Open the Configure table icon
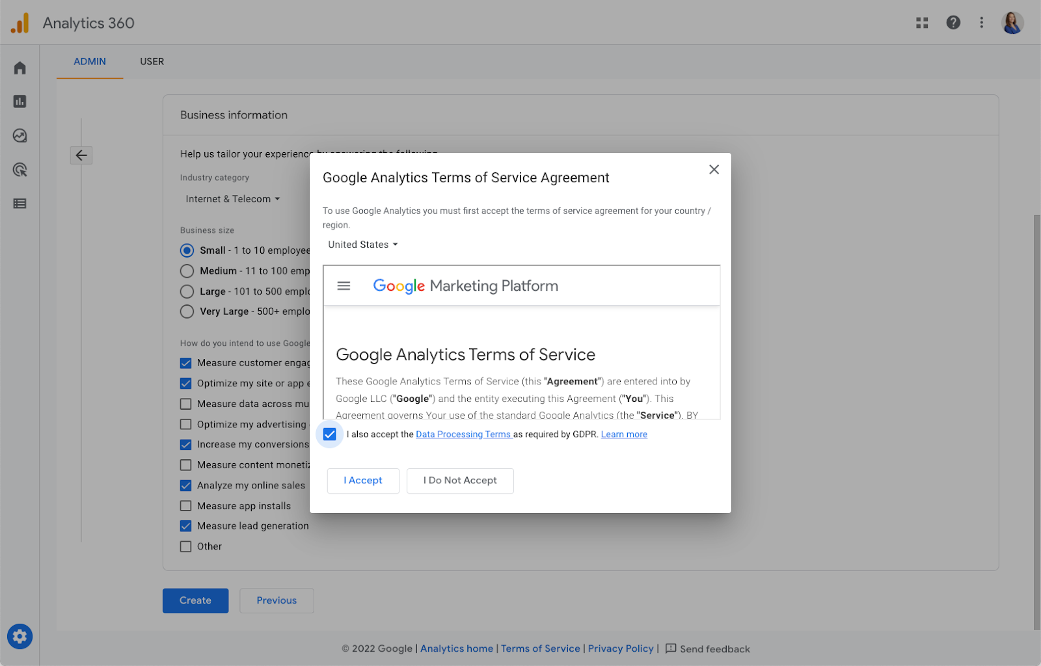The width and height of the screenshot is (1041, 666). click(20, 204)
